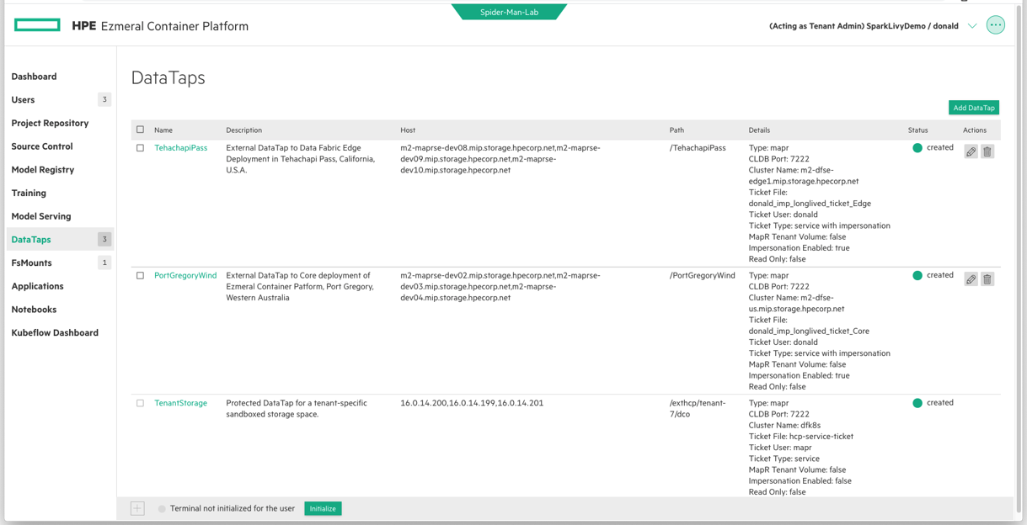Click the Add DataTap button

pyautogui.click(x=974, y=108)
